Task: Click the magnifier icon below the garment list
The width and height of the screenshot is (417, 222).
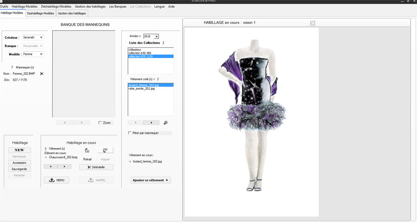Action: click(166, 123)
